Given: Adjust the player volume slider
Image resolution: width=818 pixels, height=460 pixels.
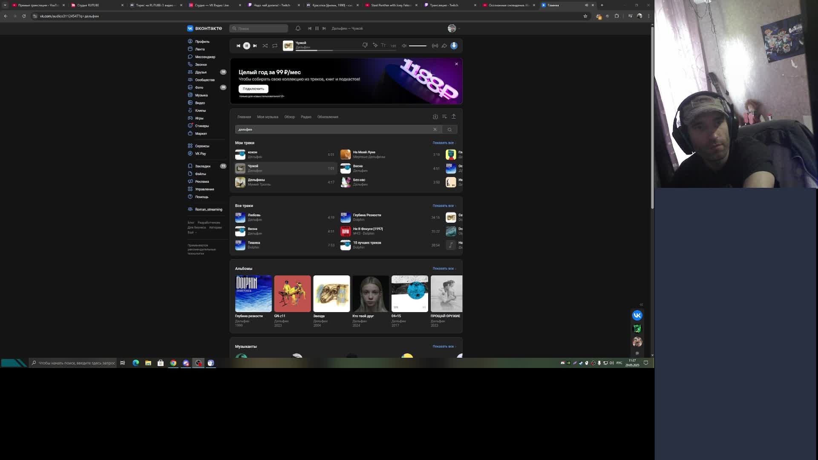Looking at the screenshot, I should point(418,46).
